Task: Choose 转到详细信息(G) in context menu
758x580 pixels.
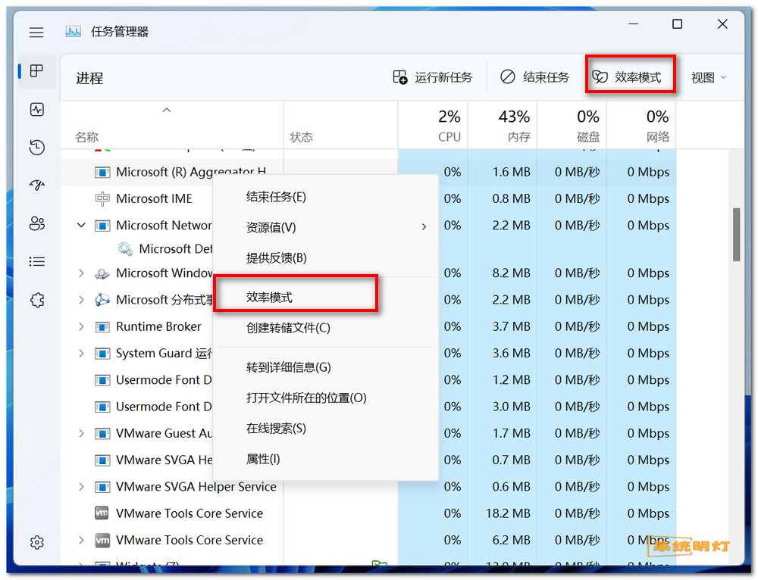Action: 326,367
